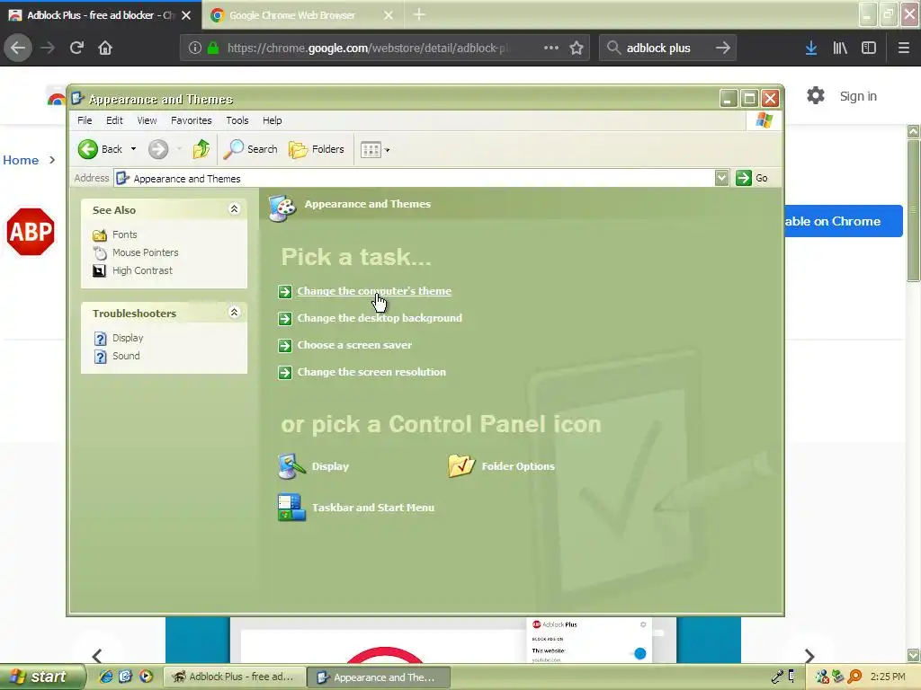Open the Edit menu
The image size is (921, 690).
[114, 120]
